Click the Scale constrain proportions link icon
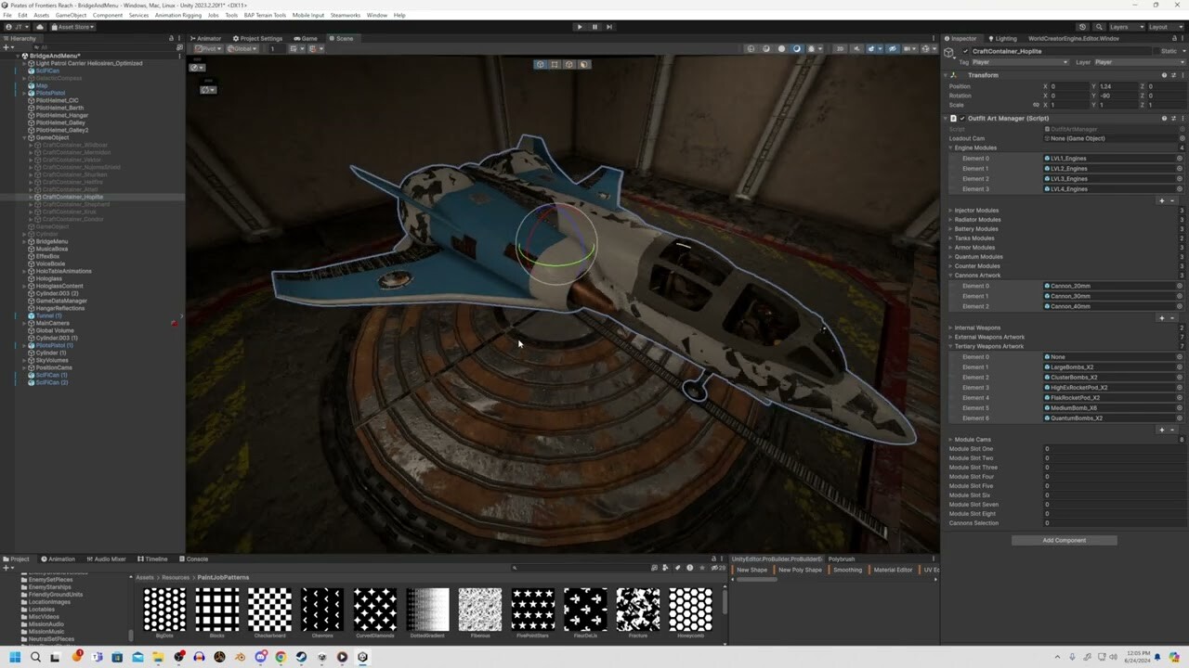Screen dimensions: 1189x668 click(x=1037, y=105)
